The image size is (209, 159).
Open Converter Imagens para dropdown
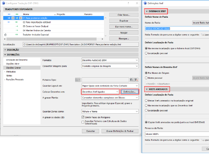pos(110,66)
